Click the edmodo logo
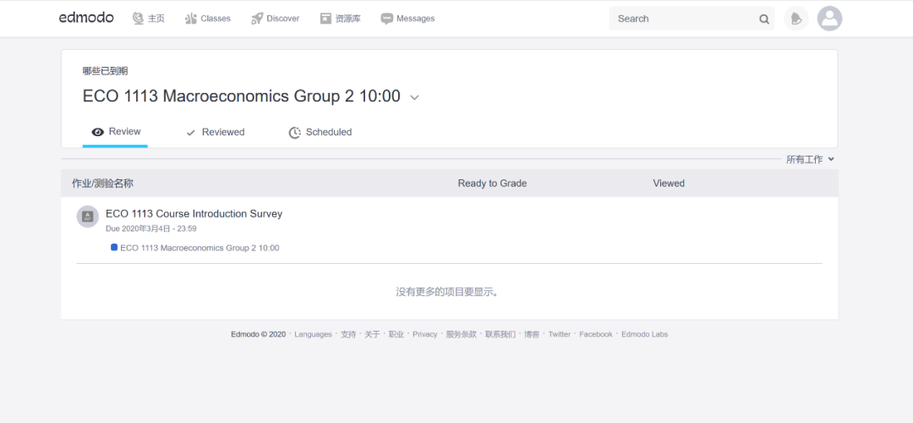913x423 pixels. tap(86, 18)
